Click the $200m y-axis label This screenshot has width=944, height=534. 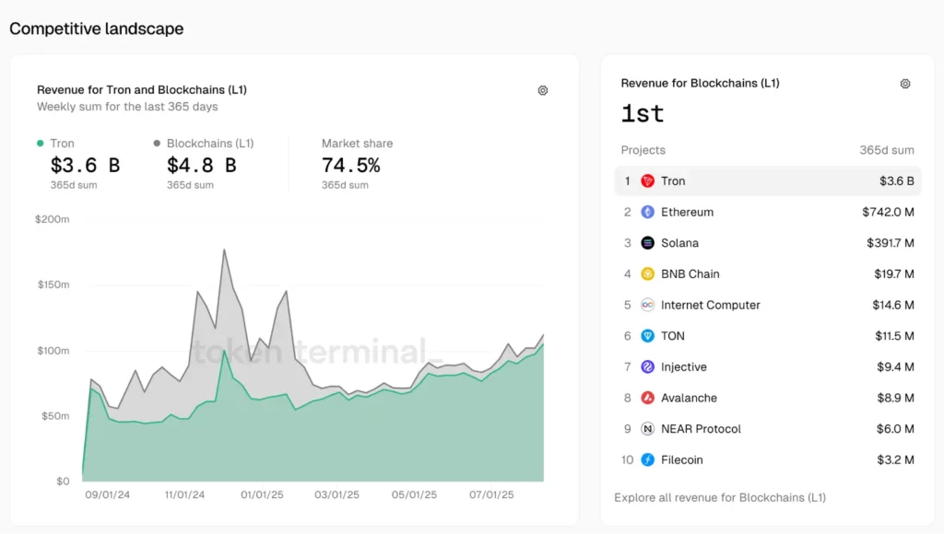tap(53, 219)
